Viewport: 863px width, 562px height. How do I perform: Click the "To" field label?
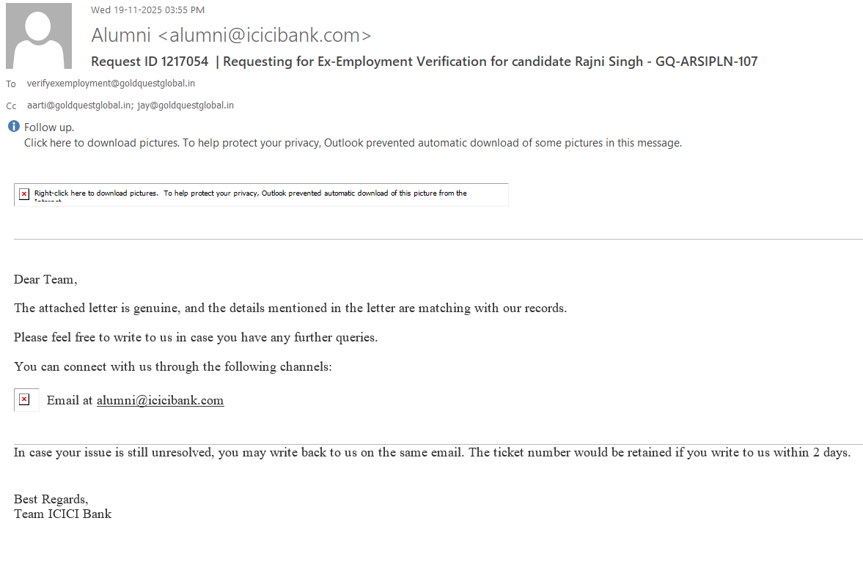tap(11, 84)
